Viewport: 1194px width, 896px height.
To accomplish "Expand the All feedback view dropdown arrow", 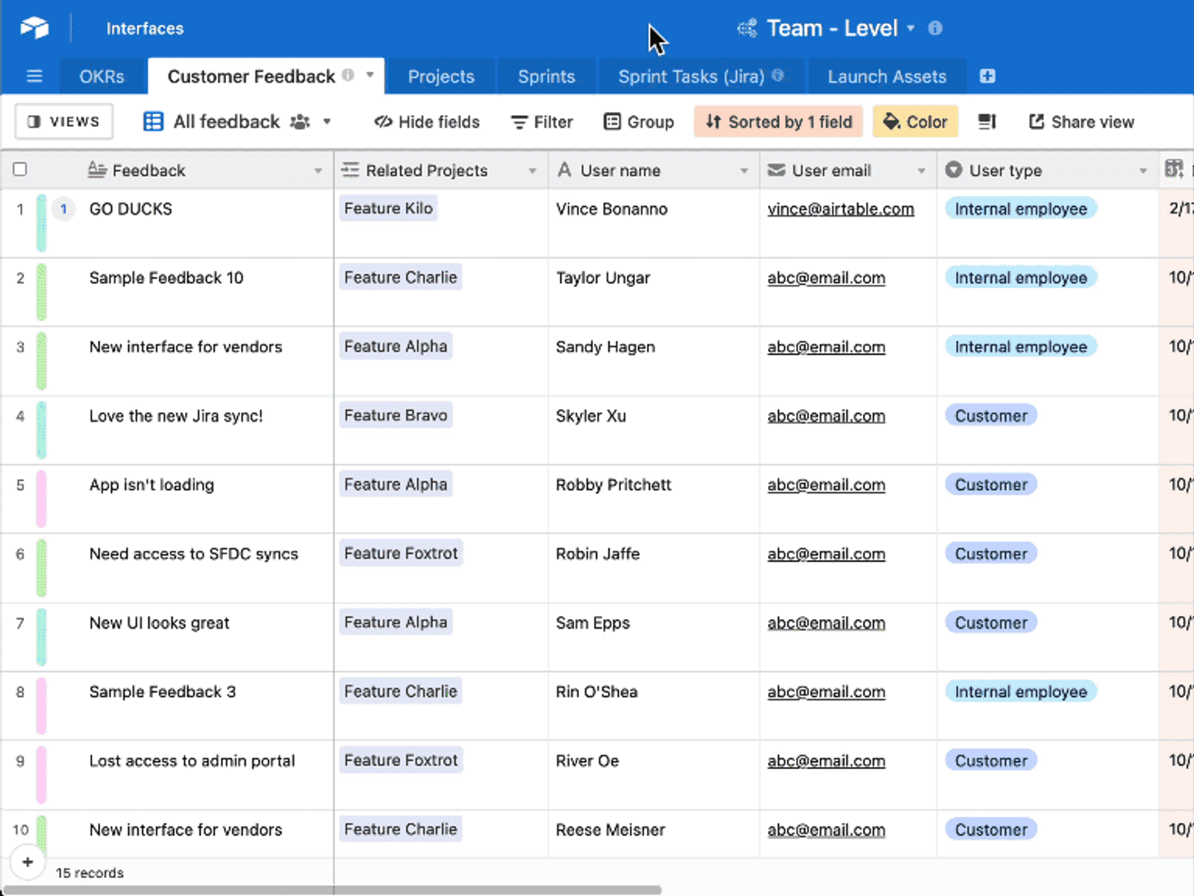I will click(x=327, y=122).
